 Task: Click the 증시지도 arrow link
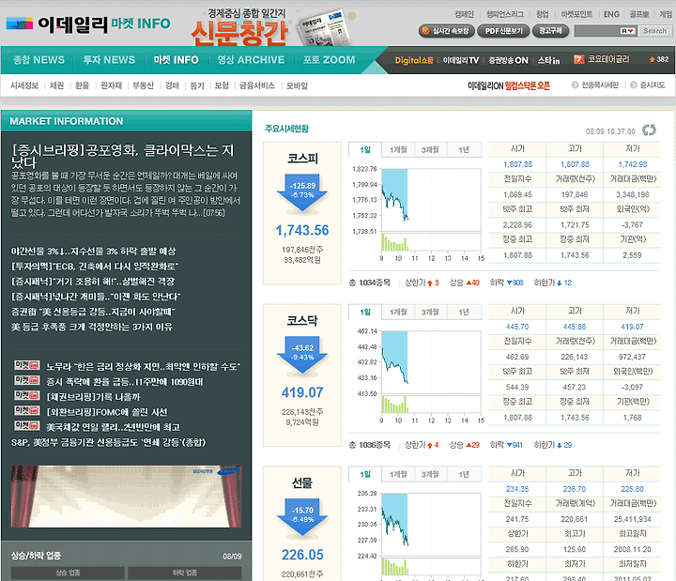tap(648, 84)
